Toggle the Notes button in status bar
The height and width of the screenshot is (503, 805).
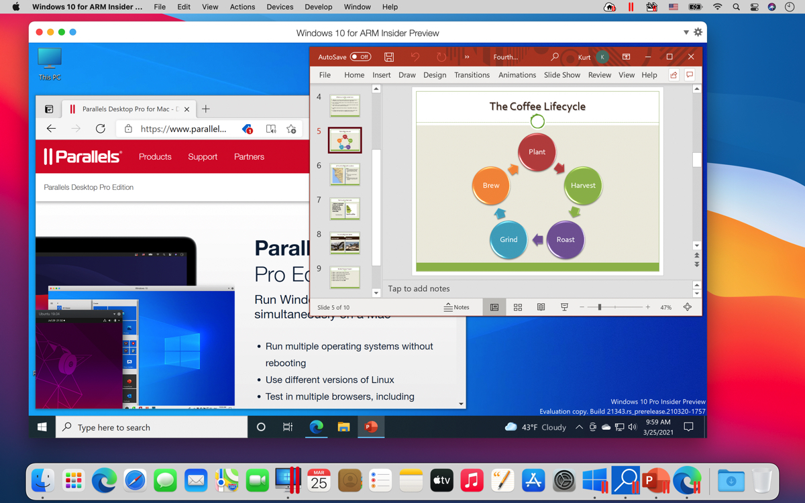coord(457,307)
